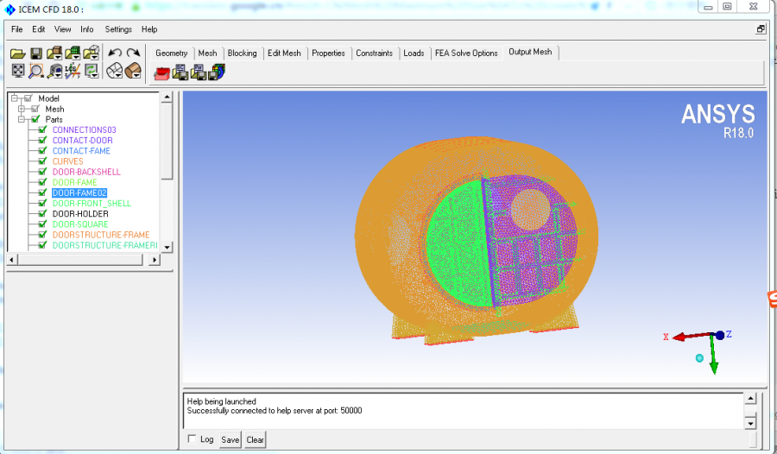Open the local coordinate system tool
This screenshot has width=777, height=454.
(73, 71)
